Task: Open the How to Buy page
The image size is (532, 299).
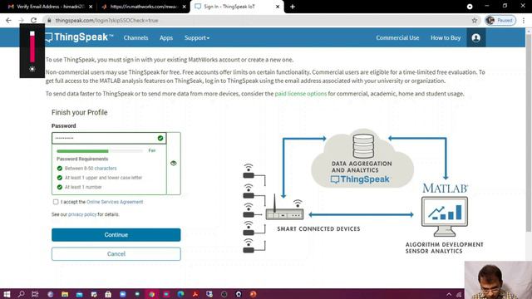Action: (446, 38)
